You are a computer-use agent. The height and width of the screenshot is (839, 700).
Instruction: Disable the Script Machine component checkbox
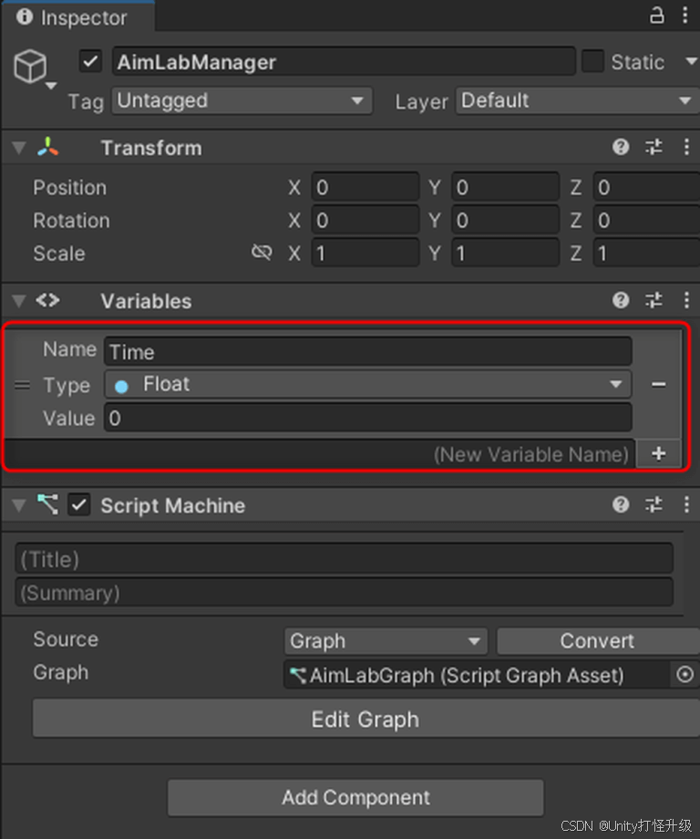(78, 504)
